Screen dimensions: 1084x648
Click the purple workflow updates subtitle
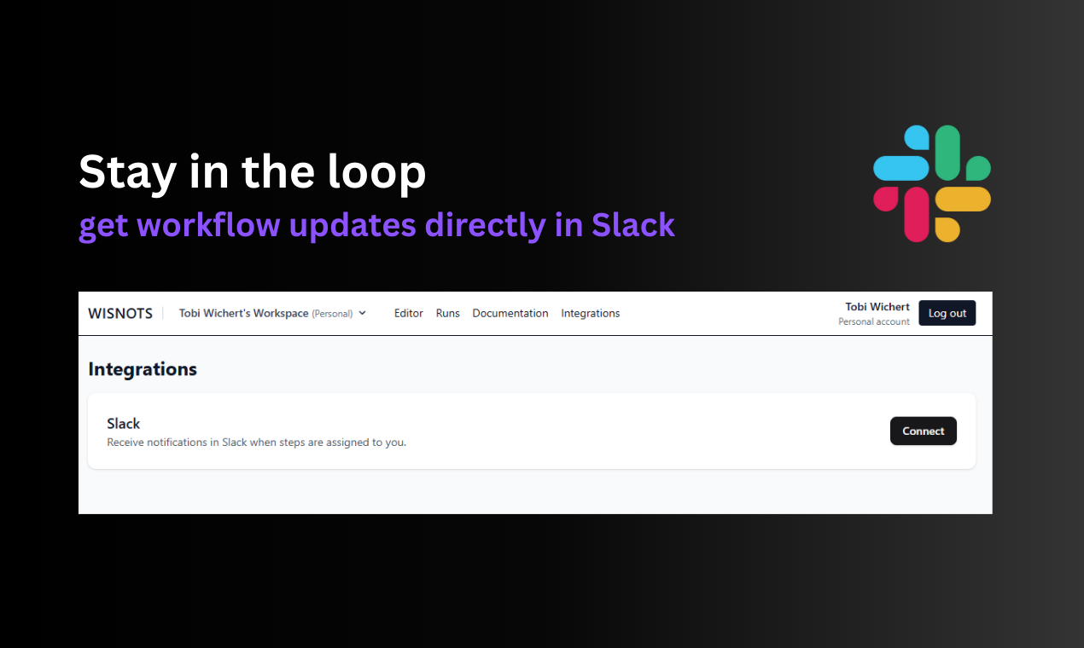tap(377, 225)
